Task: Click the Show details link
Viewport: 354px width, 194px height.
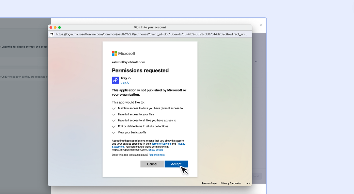Action: [x=156, y=150]
